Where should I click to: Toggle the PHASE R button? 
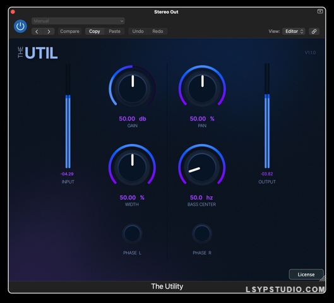click(201, 234)
